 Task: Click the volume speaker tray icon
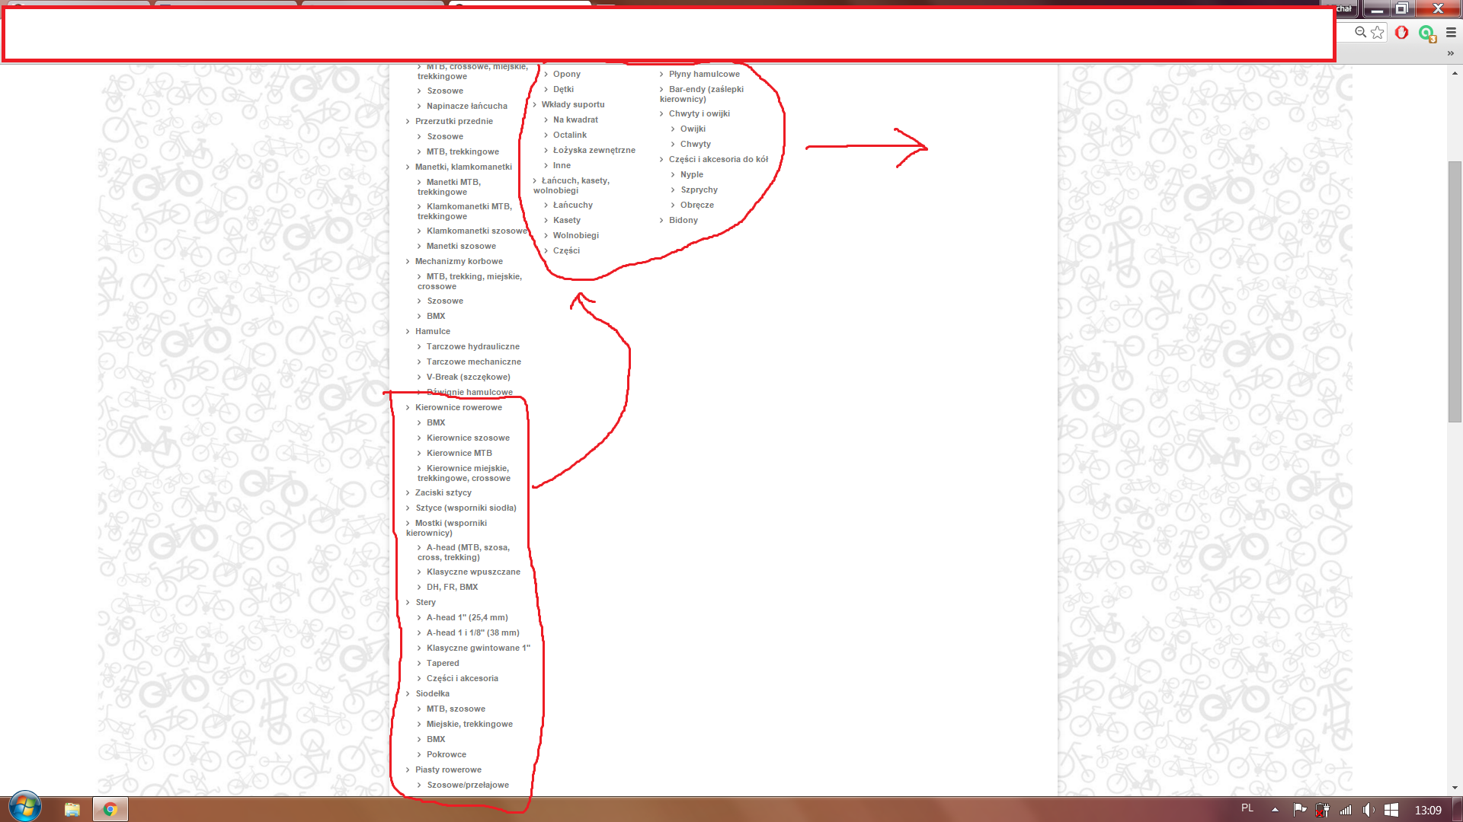pos(1369,810)
